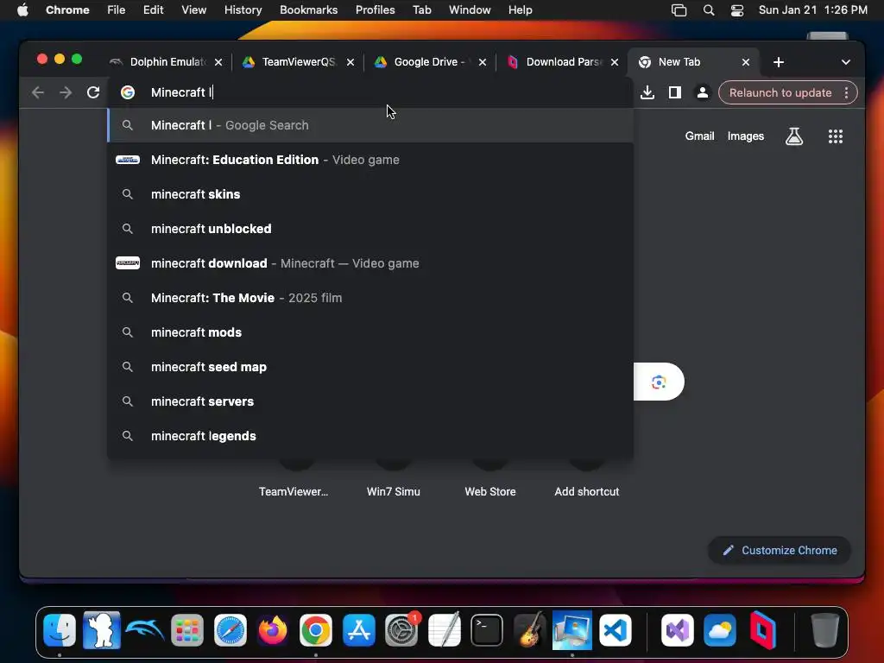Choose Minecraft: Education Edition suggestion
Image resolution: width=884 pixels, height=663 pixels.
[x=370, y=160]
